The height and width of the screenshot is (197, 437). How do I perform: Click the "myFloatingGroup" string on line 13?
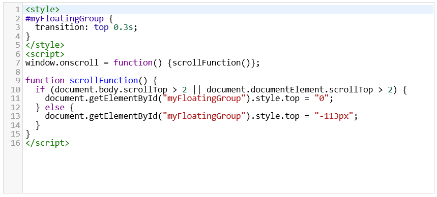click(x=203, y=116)
